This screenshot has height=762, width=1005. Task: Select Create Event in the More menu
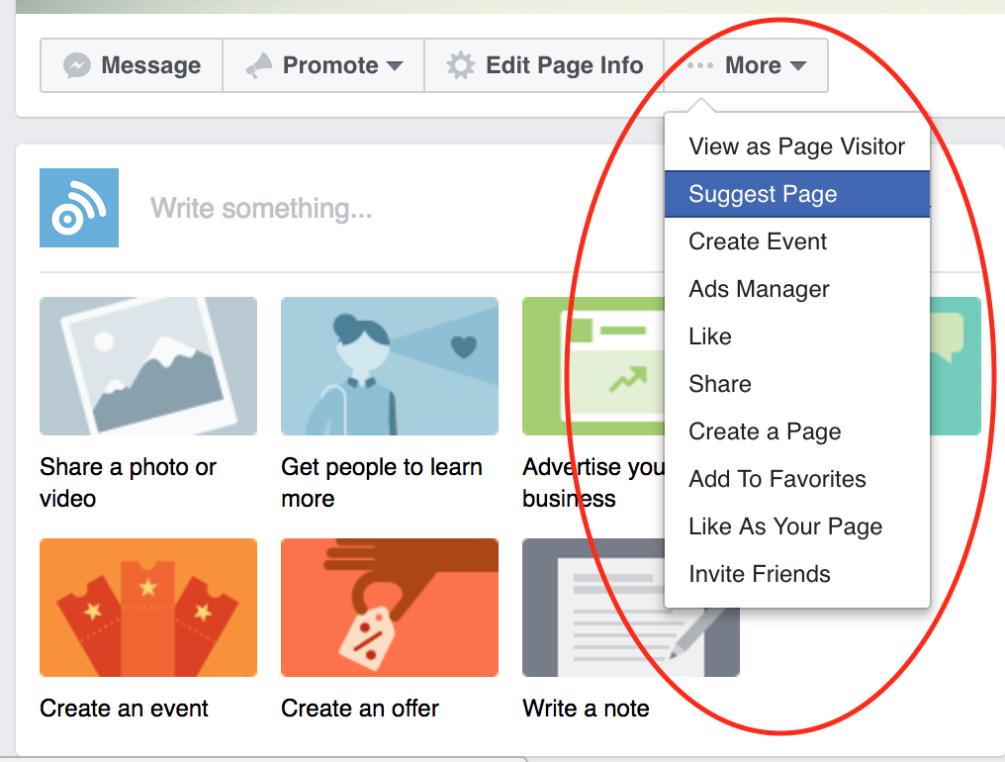point(758,241)
